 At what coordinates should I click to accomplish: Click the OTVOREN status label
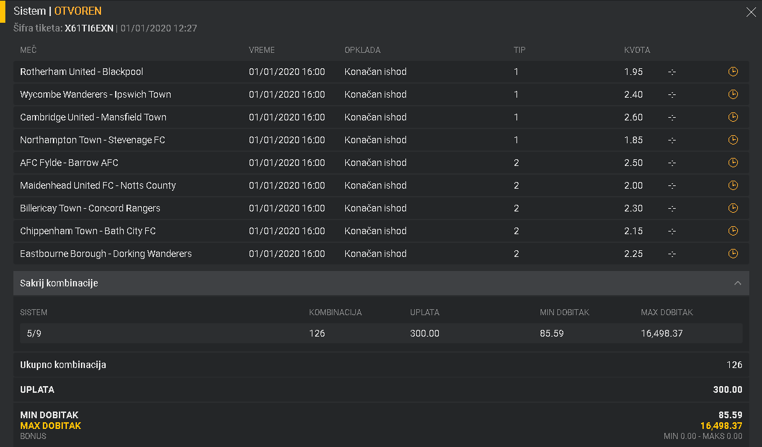[x=78, y=11]
